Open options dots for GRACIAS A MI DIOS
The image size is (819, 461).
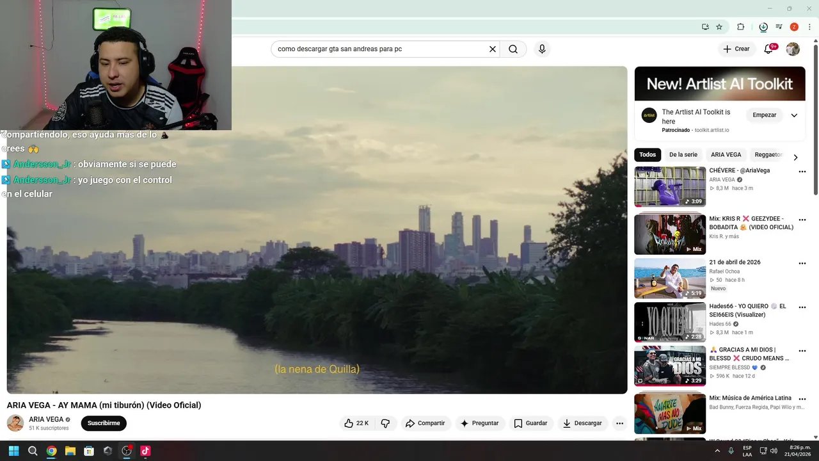point(802,351)
